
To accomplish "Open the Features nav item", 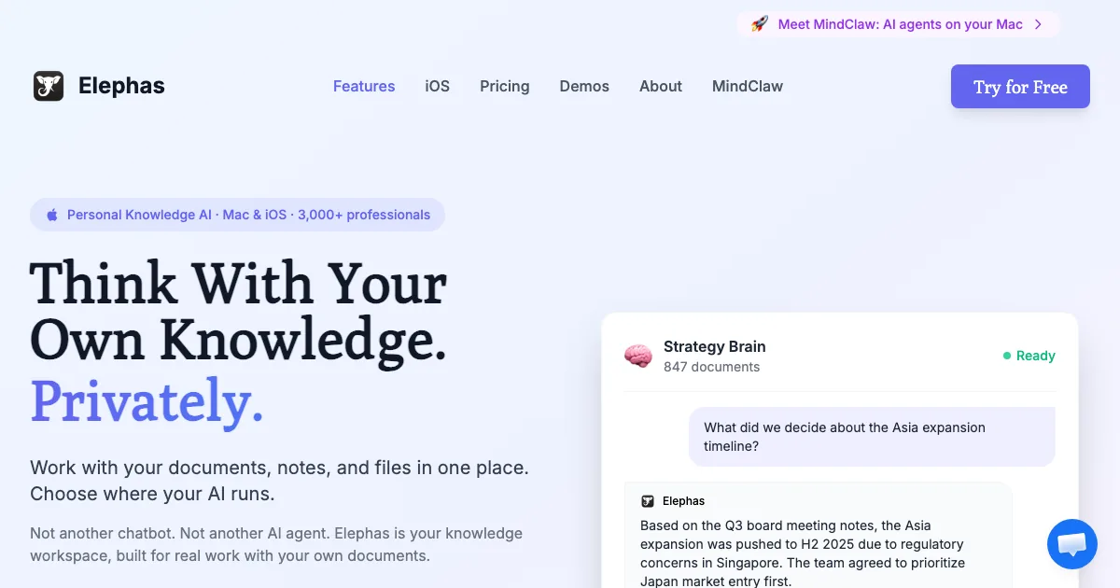I will pos(364,87).
